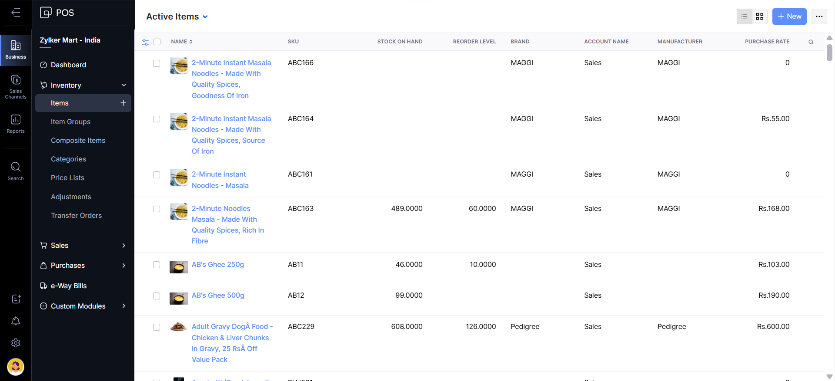
Task: Switch to grid view layout
Action: pyautogui.click(x=760, y=16)
